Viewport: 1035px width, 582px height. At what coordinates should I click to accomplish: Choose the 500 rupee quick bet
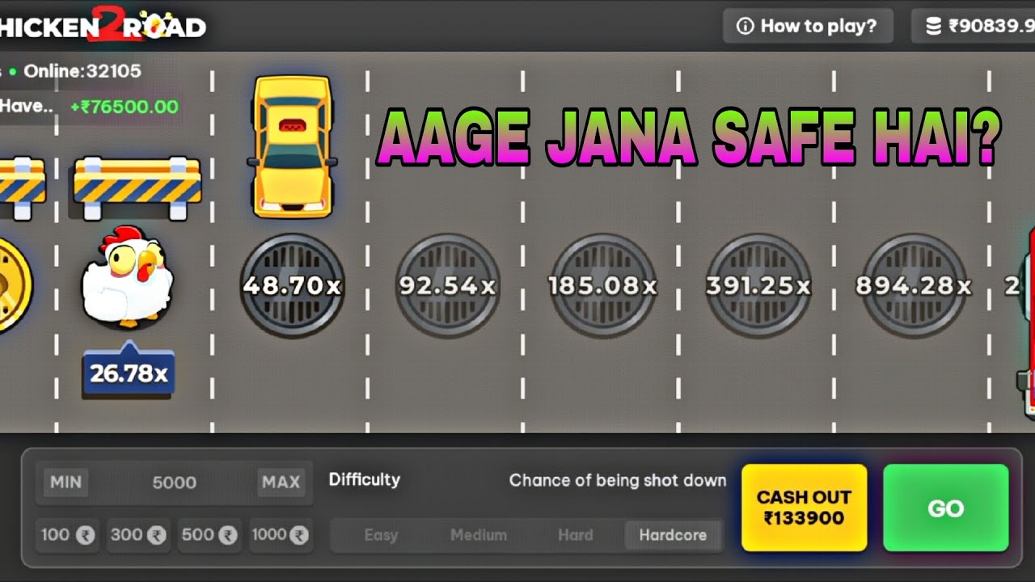(209, 535)
